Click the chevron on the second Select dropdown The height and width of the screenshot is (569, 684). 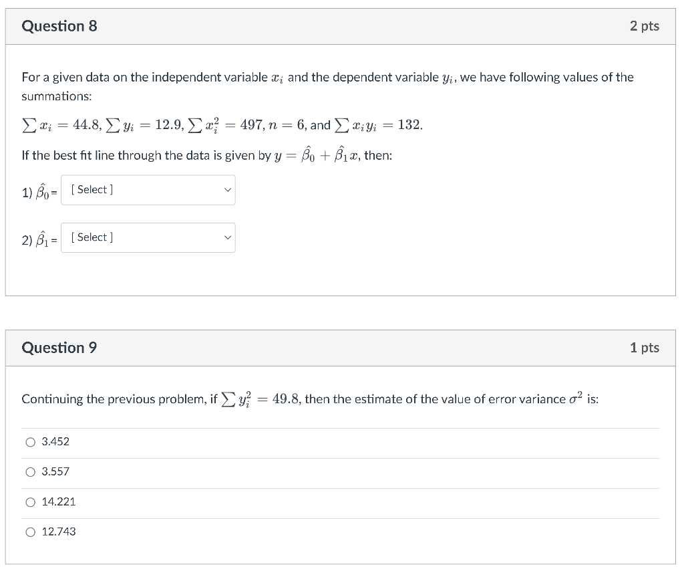227,237
